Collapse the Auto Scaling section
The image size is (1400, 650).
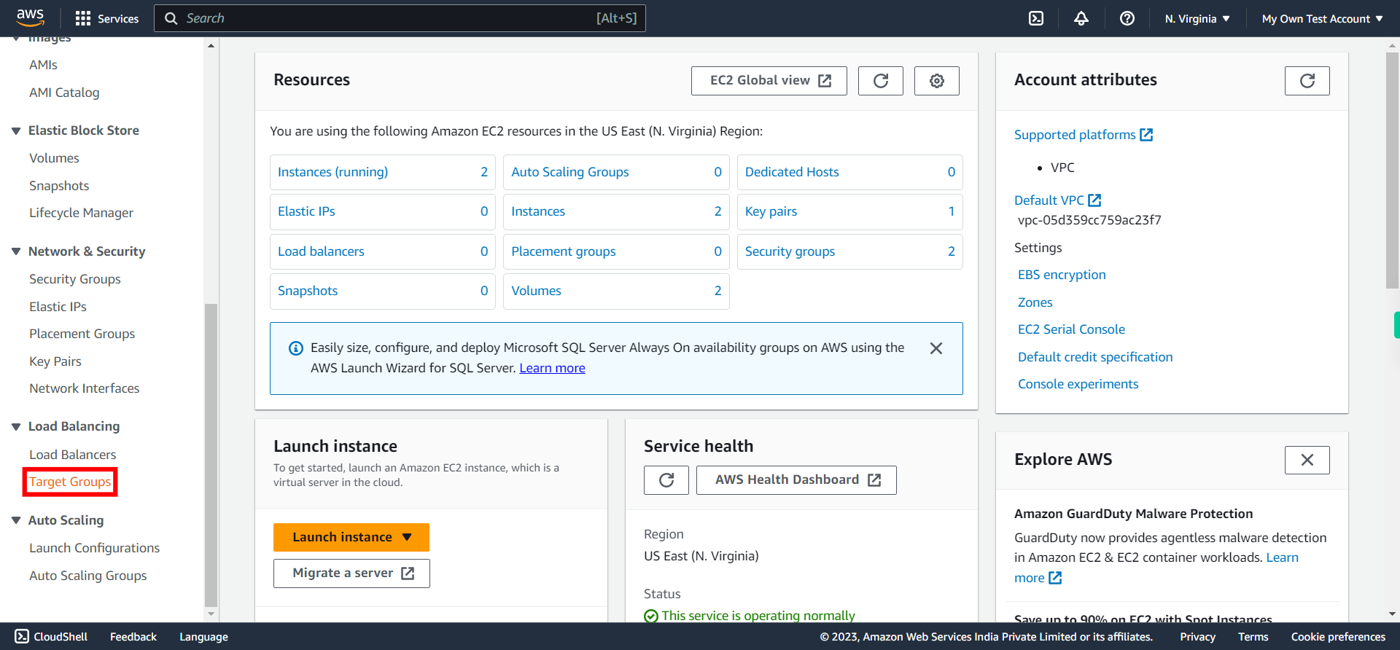click(x=16, y=520)
